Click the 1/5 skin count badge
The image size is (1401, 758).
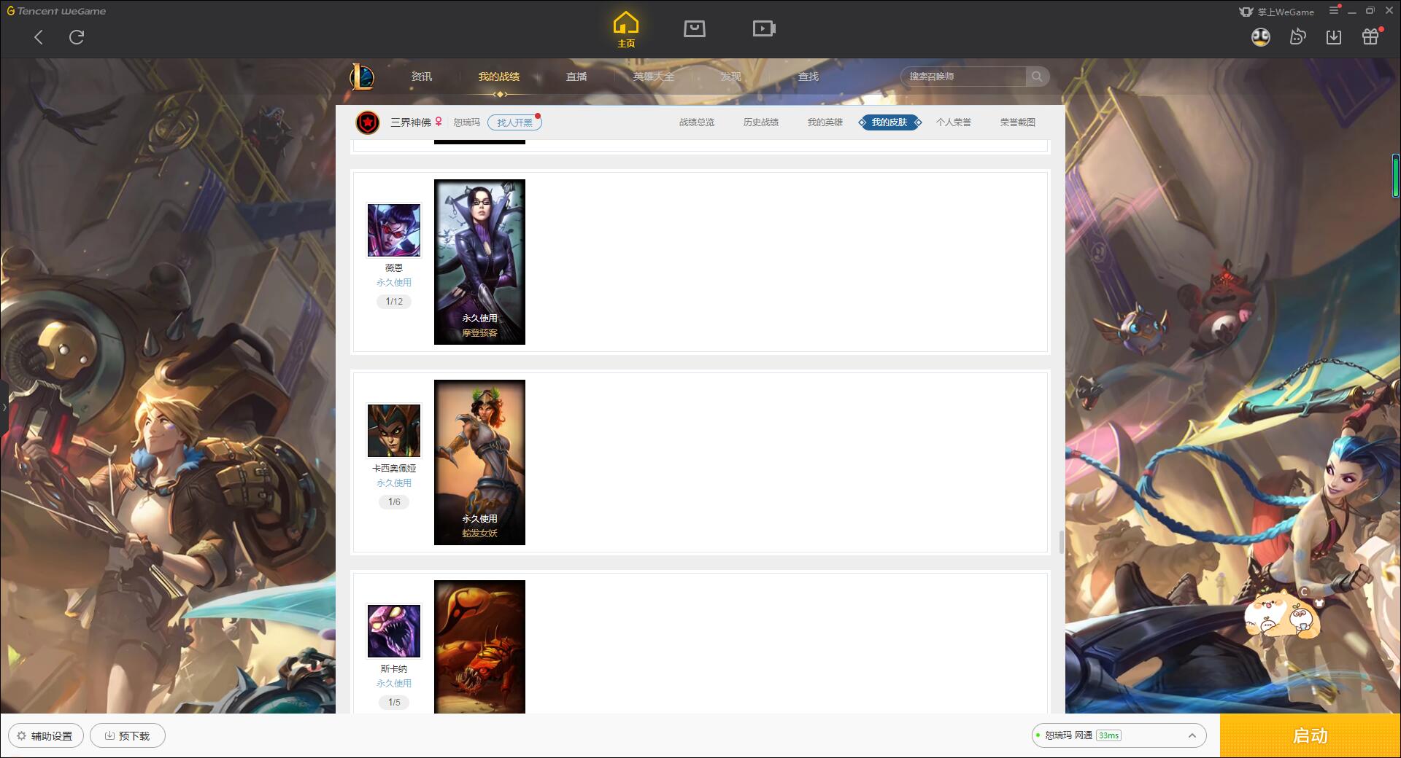[x=394, y=703]
